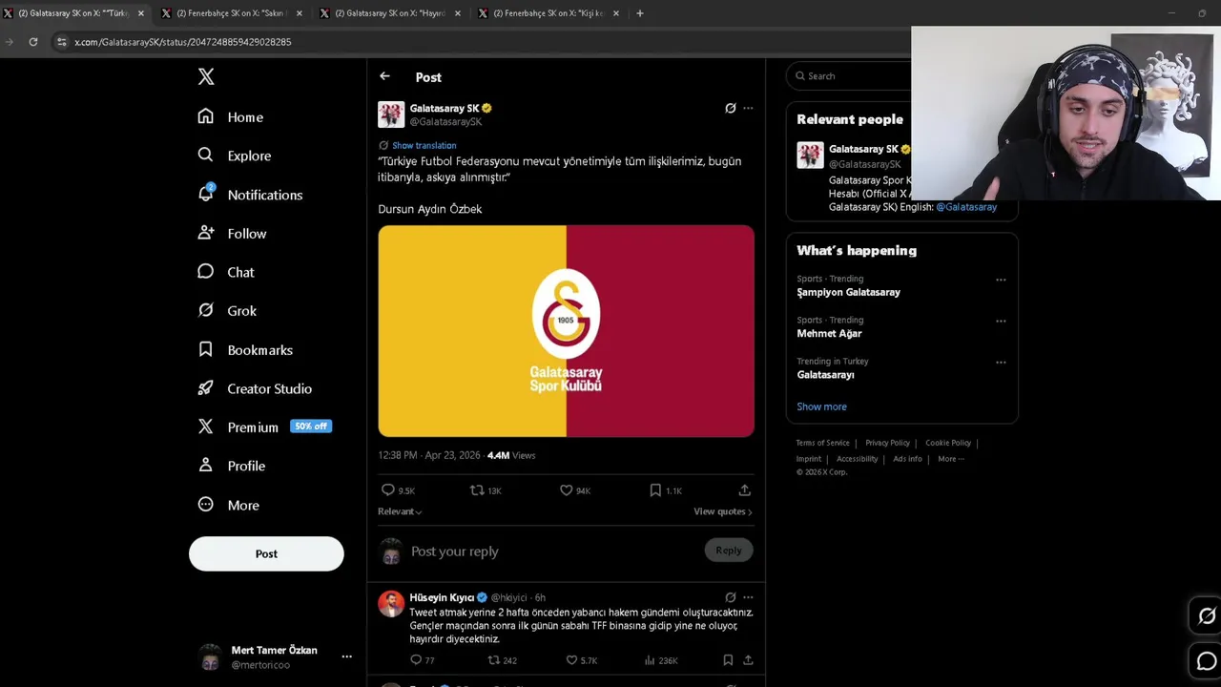The height and width of the screenshot is (687, 1221).
Task: Open options for Mehmet Ağar trend
Action: click(x=1001, y=321)
